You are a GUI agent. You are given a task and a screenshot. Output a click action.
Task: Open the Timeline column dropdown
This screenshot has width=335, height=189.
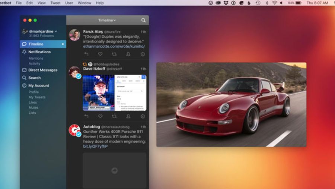point(107,20)
